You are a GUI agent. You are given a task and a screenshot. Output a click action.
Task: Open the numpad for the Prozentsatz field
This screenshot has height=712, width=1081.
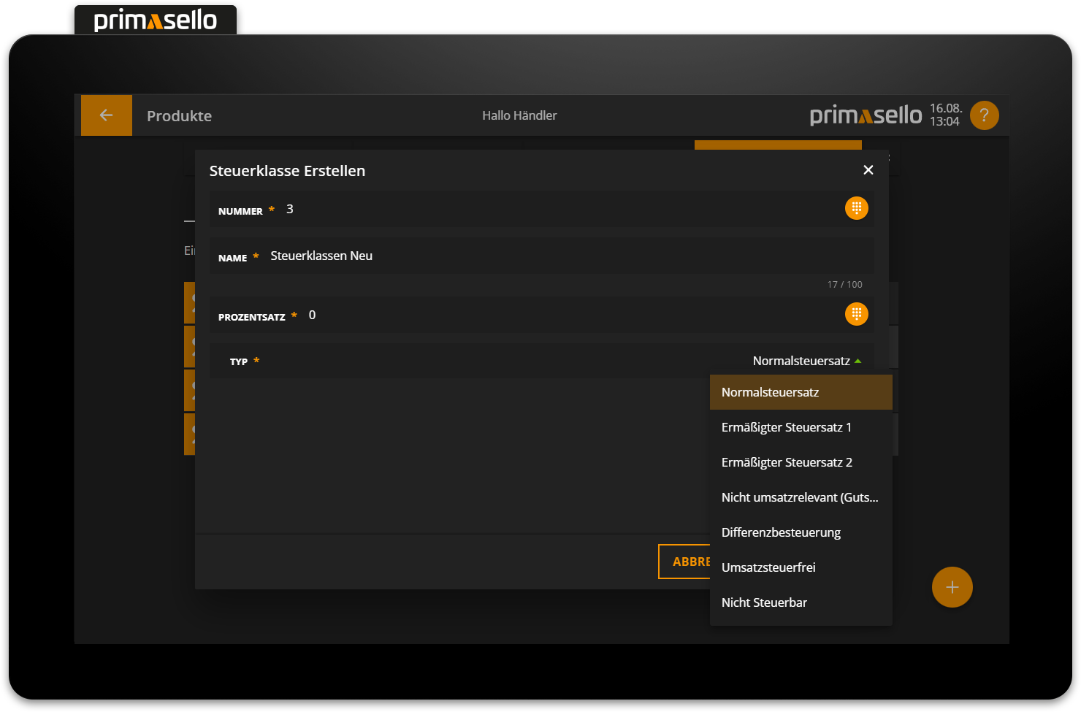pos(856,314)
